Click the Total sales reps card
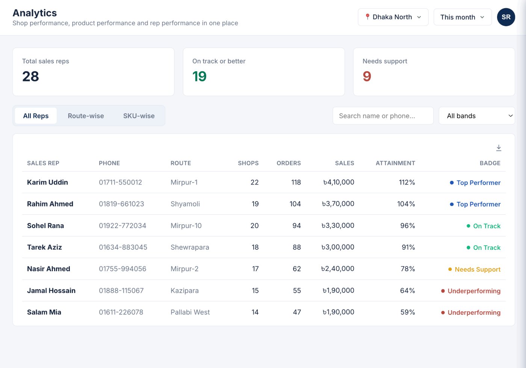 click(x=94, y=72)
